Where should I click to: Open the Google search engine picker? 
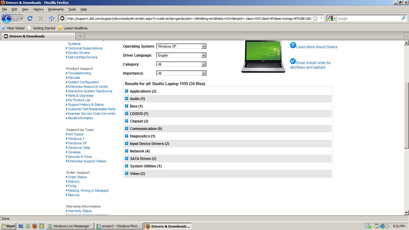pos(331,18)
